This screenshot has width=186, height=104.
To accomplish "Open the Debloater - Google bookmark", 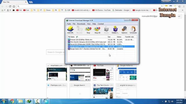I will pos(121,10).
